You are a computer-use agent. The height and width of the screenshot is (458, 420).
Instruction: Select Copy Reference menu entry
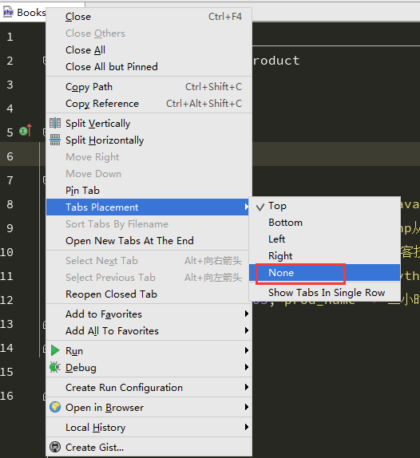click(149, 104)
